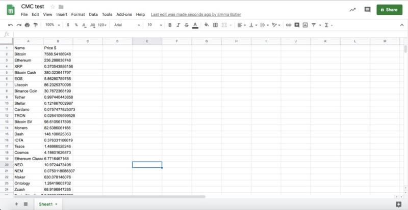Screen dimensions: 408x210
Task: Open the Tools menu
Action: tap(107, 15)
